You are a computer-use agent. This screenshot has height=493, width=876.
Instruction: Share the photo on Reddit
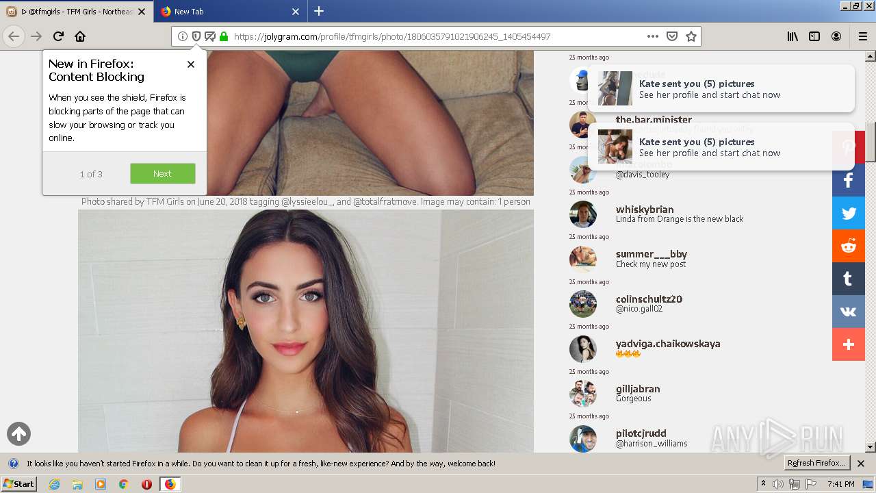[849, 246]
